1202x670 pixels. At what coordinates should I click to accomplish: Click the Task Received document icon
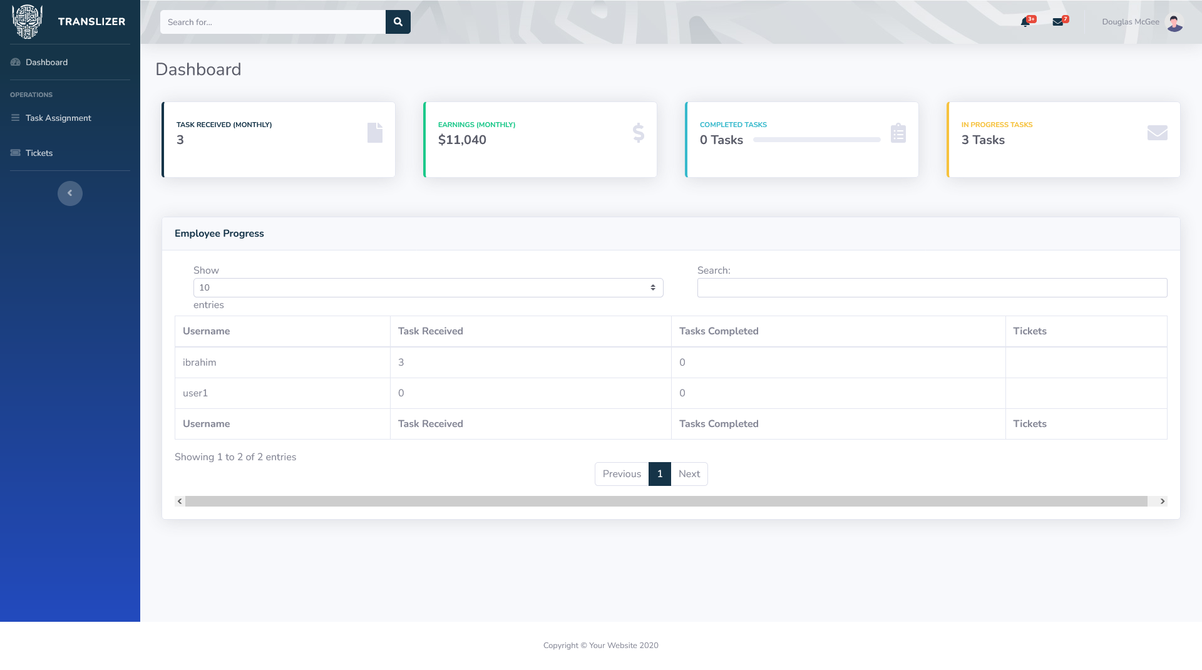375,133
